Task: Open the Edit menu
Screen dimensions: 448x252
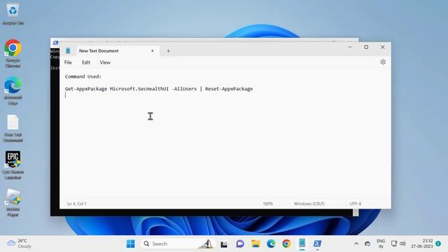Action: (86, 62)
